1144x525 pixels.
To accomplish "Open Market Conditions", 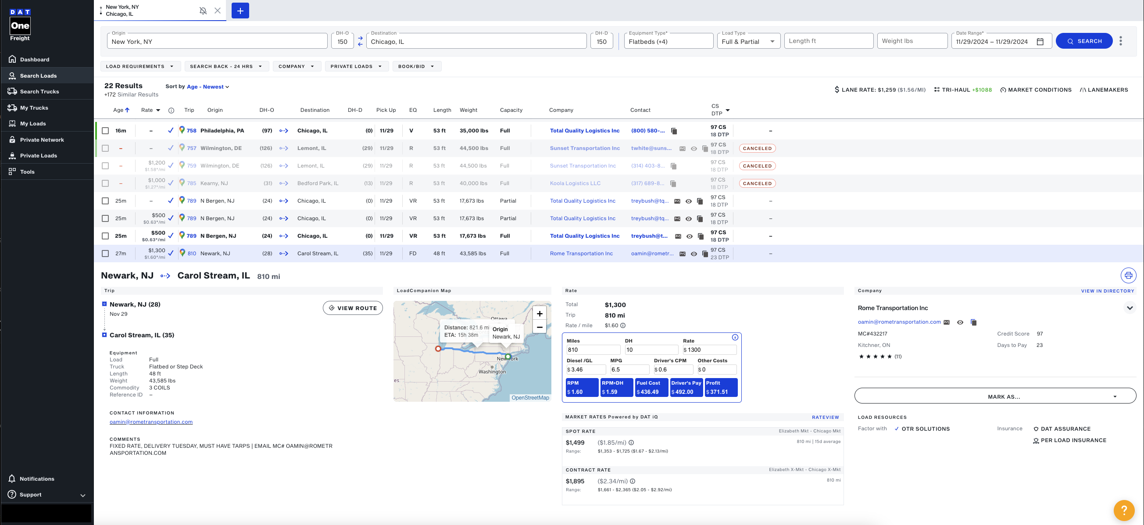I will 1036,90.
